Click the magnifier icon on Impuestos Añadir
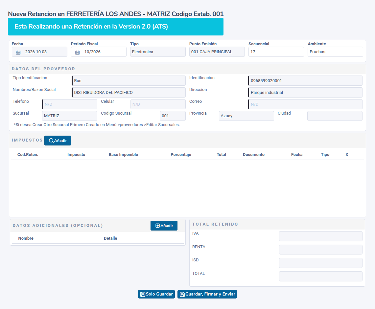 [51, 141]
